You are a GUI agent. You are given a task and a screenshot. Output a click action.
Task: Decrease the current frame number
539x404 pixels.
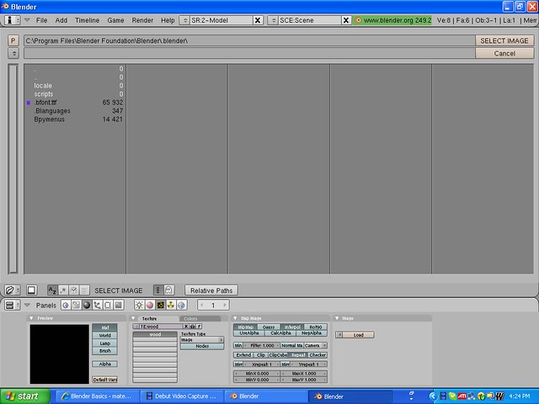point(202,305)
